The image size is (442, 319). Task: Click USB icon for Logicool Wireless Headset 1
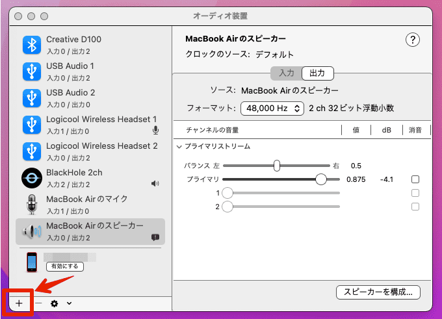click(32, 125)
